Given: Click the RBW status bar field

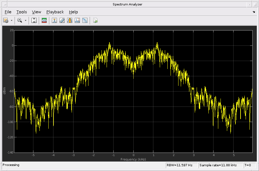Looking at the screenshot, I should click(179, 165).
